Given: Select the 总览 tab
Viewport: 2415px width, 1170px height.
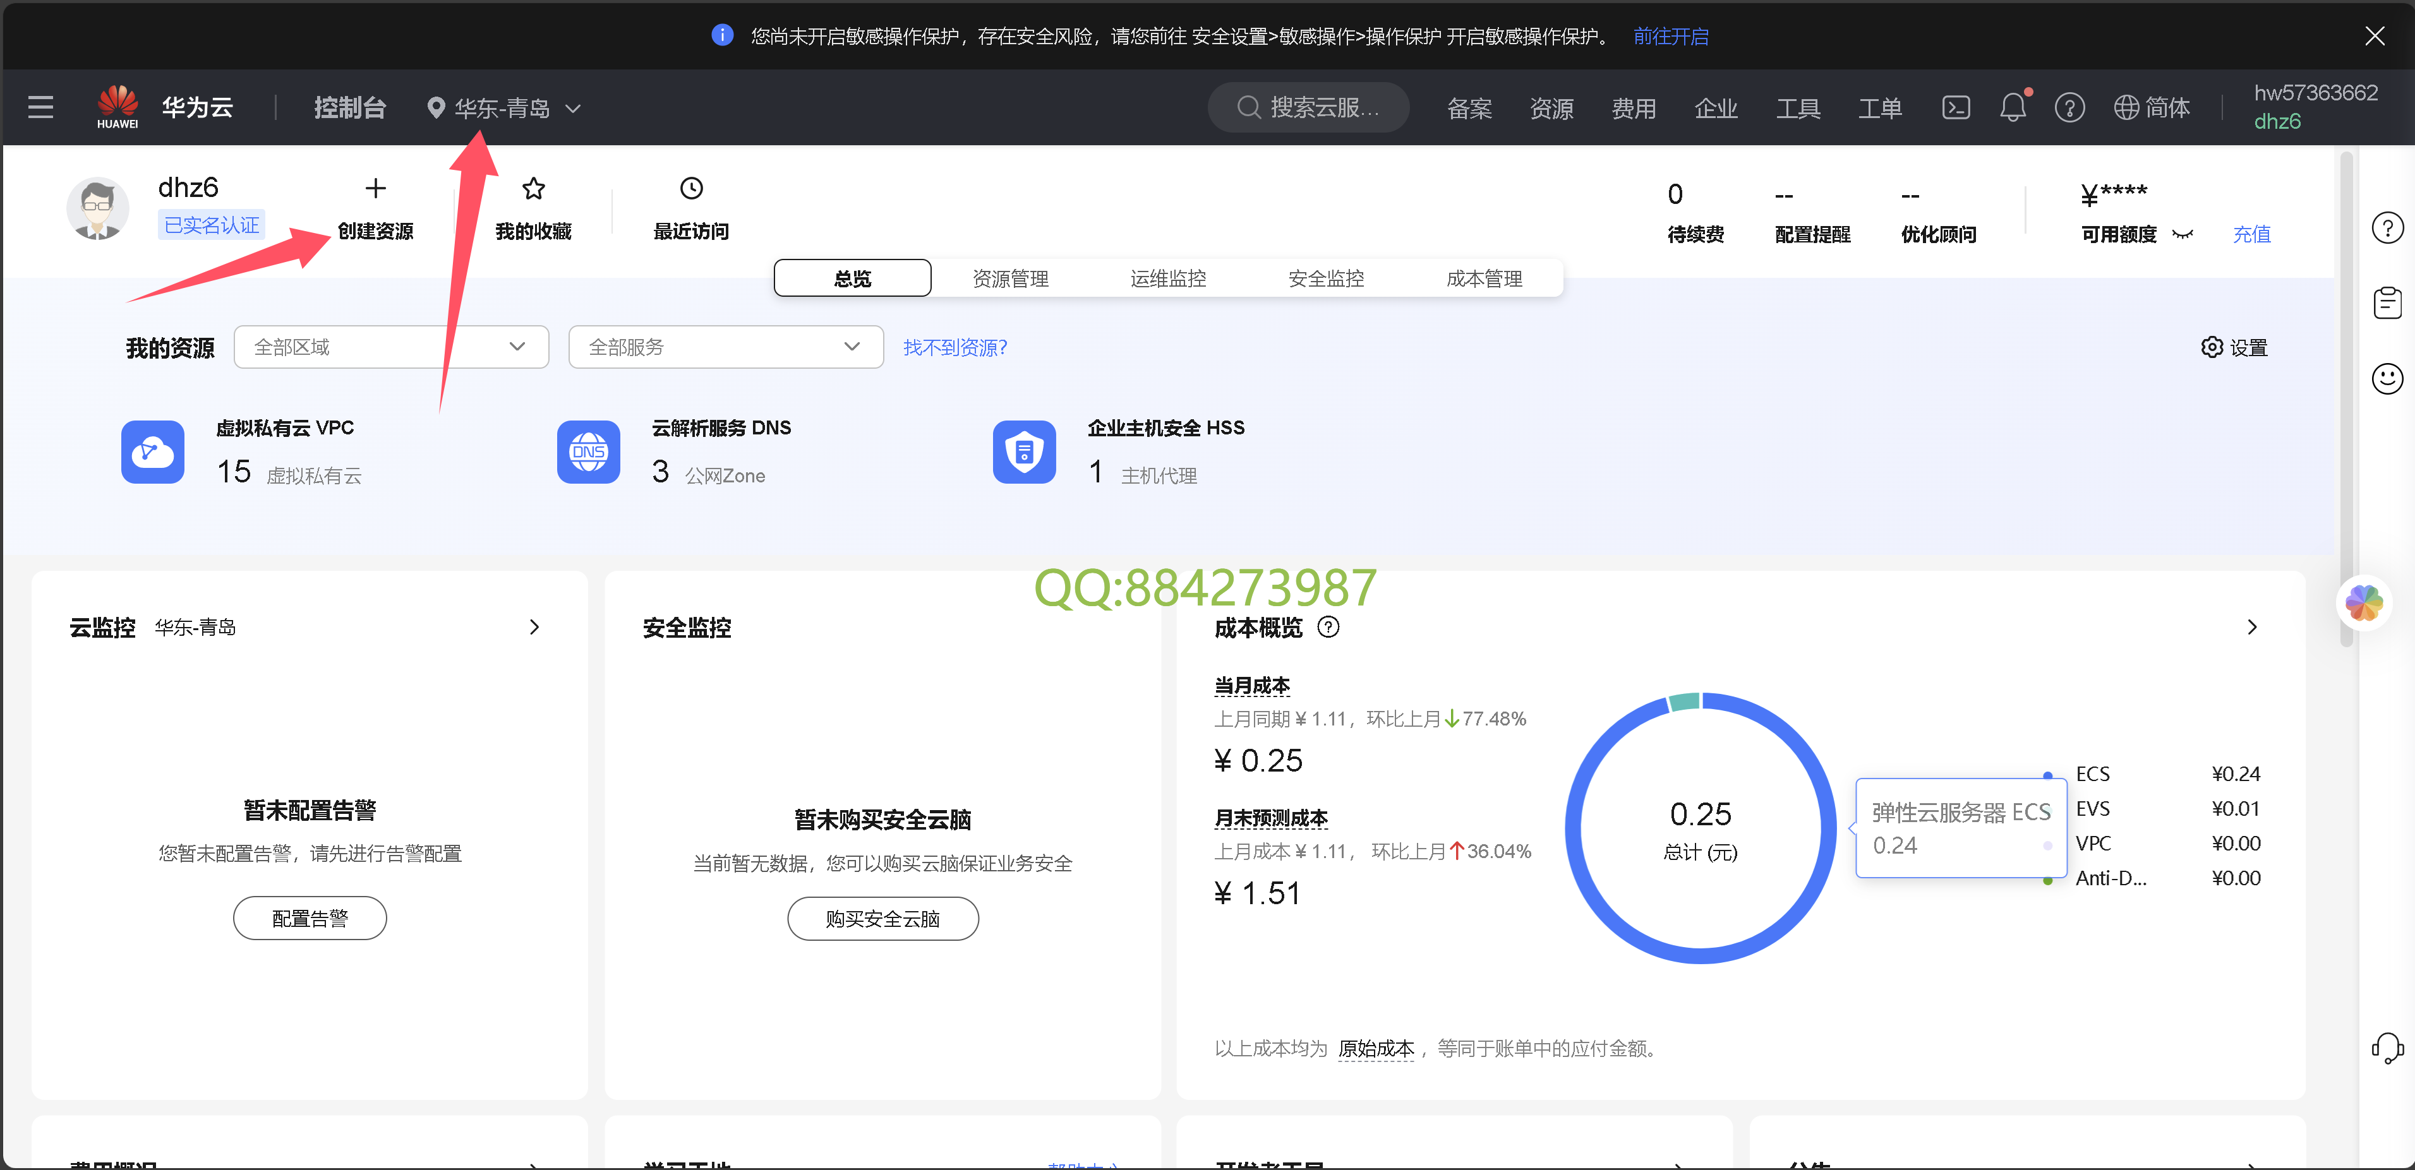Looking at the screenshot, I should 852,278.
